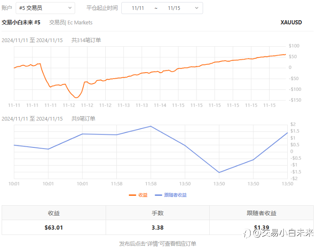Toggle the orange 收益 legend series
Viewport: 317px width, 249px height.
138,195
